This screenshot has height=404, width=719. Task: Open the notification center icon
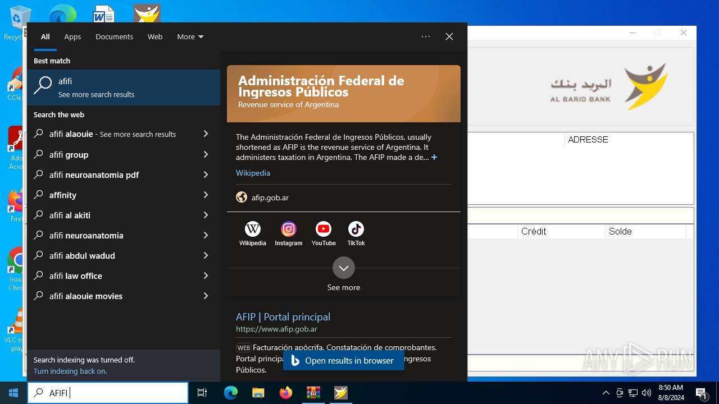[x=701, y=393]
